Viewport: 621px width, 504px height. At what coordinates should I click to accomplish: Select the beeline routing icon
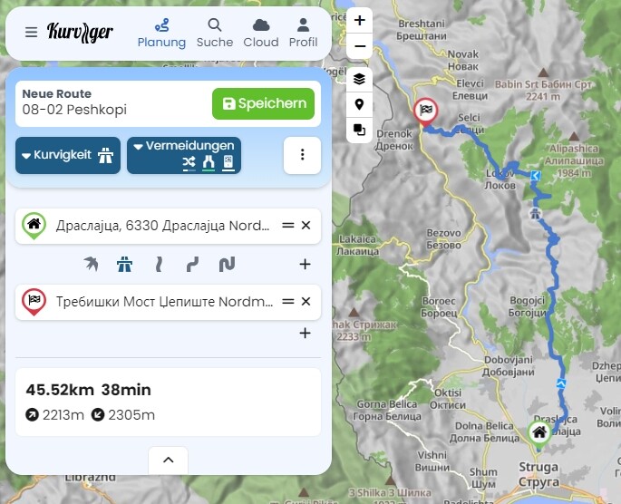tap(91, 264)
